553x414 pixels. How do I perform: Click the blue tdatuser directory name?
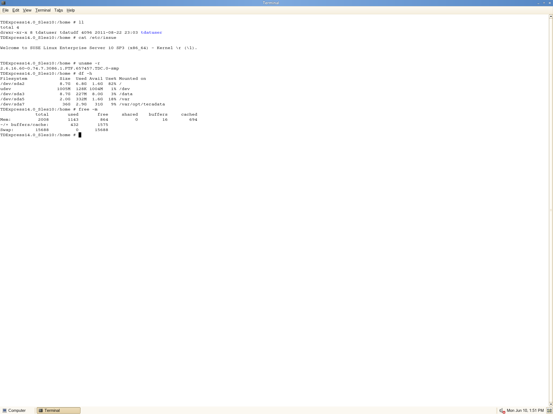coord(151,33)
